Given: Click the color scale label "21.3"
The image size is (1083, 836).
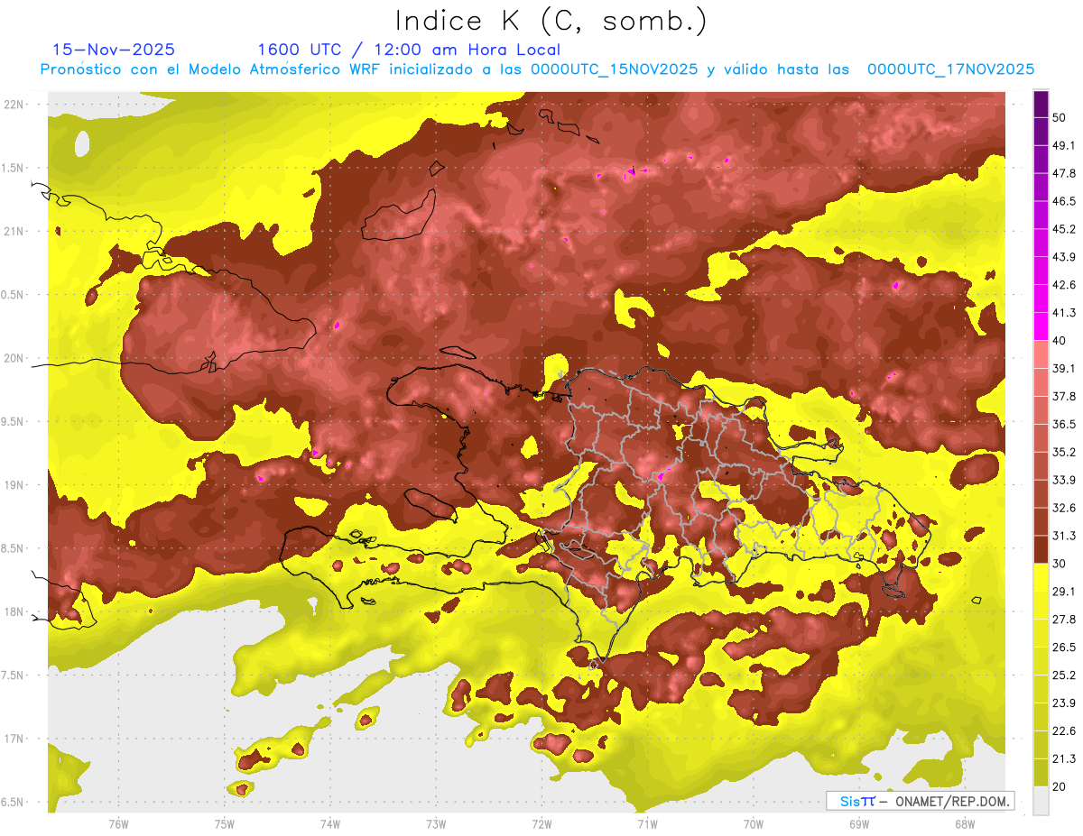Looking at the screenshot, I should click(1064, 759).
